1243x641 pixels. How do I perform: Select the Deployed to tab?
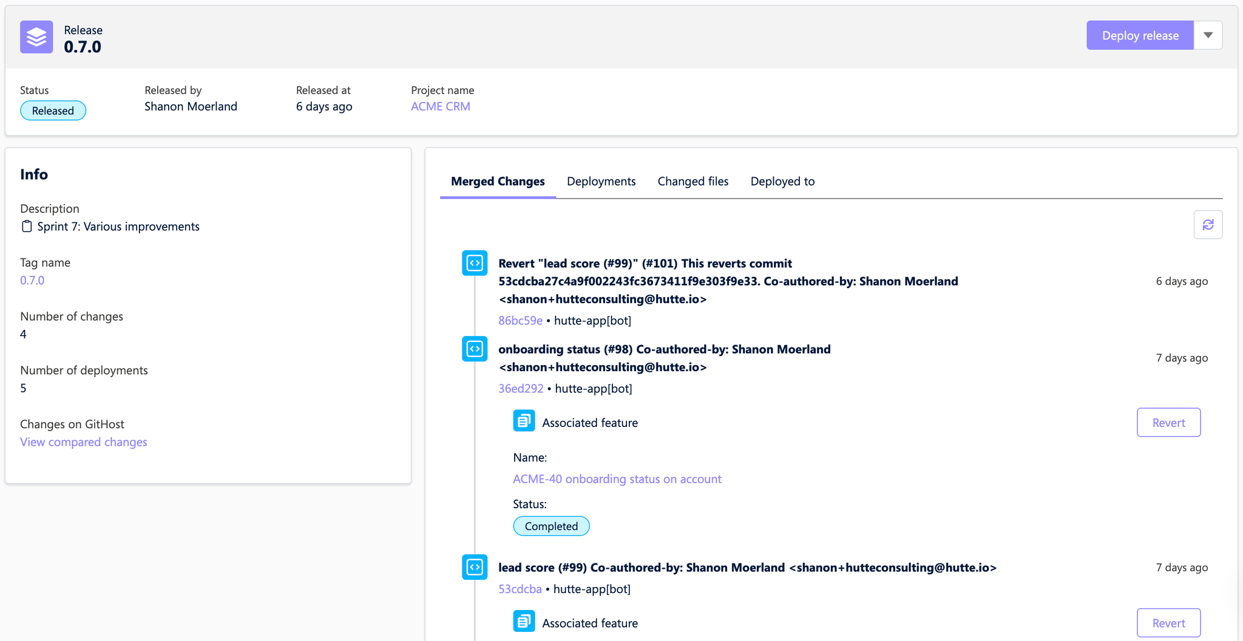(x=782, y=181)
